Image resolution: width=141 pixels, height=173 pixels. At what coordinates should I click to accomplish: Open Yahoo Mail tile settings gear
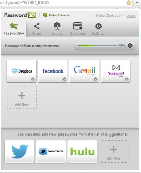pos(127,79)
